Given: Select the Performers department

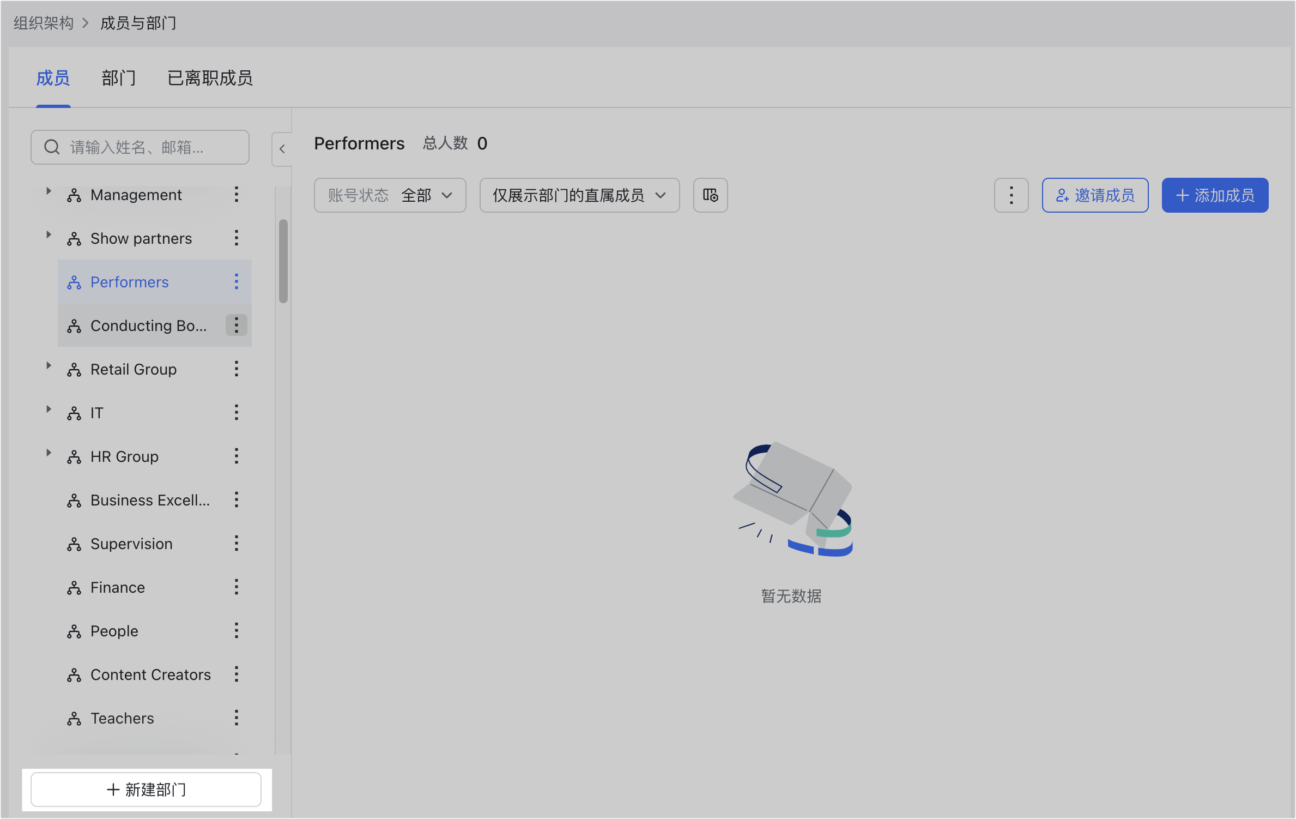Looking at the screenshot, I should tap(155, 282).
